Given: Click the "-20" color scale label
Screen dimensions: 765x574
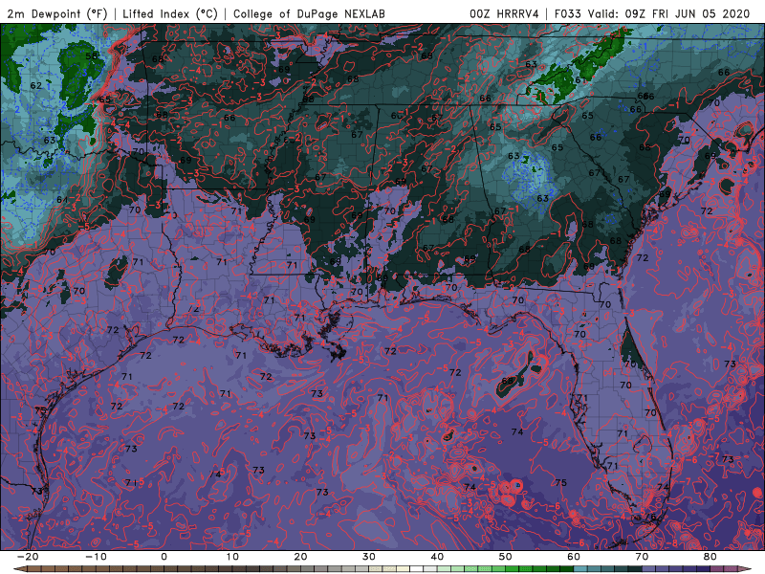Looking at the screenshot, I should [x=28, y=557].
